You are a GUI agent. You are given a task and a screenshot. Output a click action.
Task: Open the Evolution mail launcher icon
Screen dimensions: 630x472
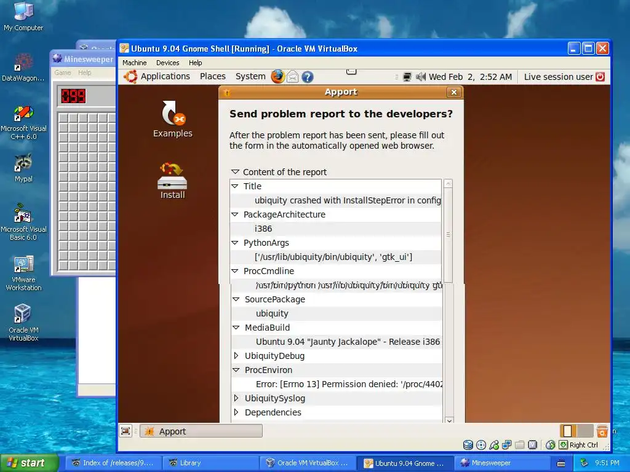click(x=293, y=76)
